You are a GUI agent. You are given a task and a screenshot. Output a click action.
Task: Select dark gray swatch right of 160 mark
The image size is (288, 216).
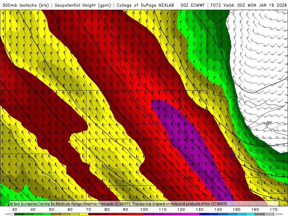tap(260, 214)
